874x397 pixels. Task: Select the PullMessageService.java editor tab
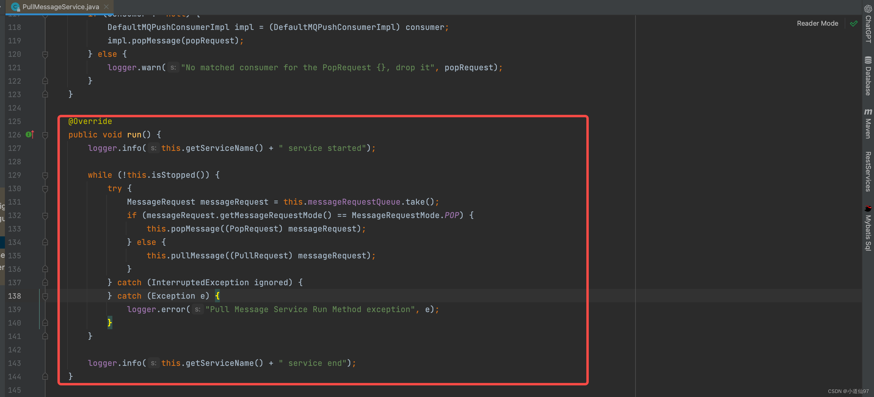tap(60, 7)
